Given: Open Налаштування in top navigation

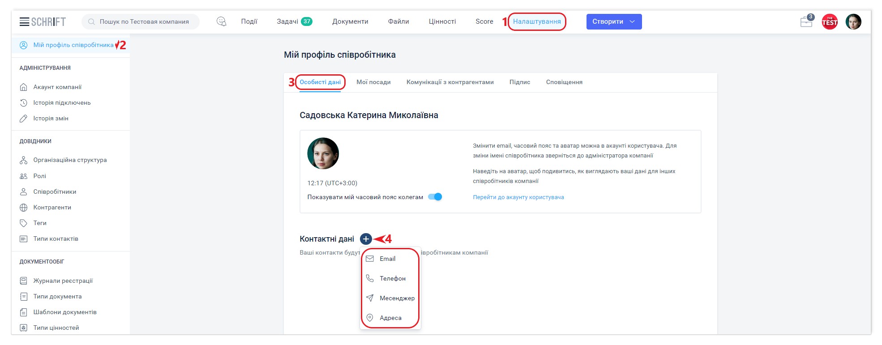Looking at the screenshot, I should point(537,21).
